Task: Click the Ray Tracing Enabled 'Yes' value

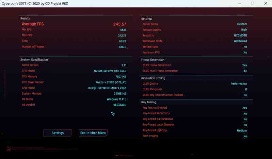Action: coord(244,108)
